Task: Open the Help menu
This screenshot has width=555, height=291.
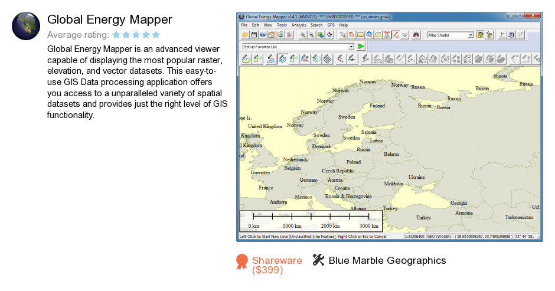Action: click(344, 25)
